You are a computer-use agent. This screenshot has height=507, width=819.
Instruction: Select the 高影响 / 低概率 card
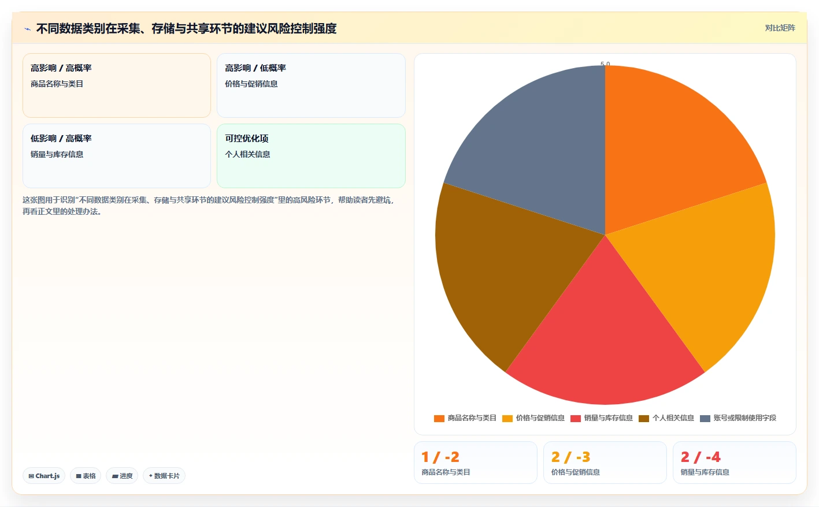(311, 85)
